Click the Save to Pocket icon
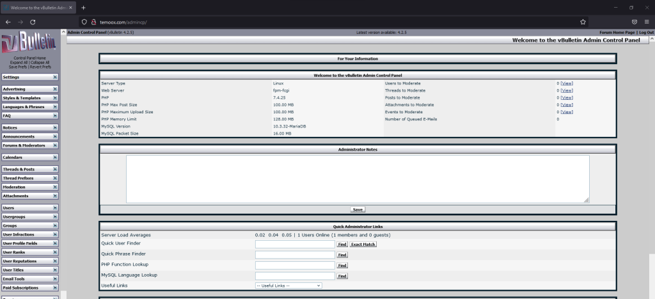This screenshot has height=299, width=655. point(635,21)
